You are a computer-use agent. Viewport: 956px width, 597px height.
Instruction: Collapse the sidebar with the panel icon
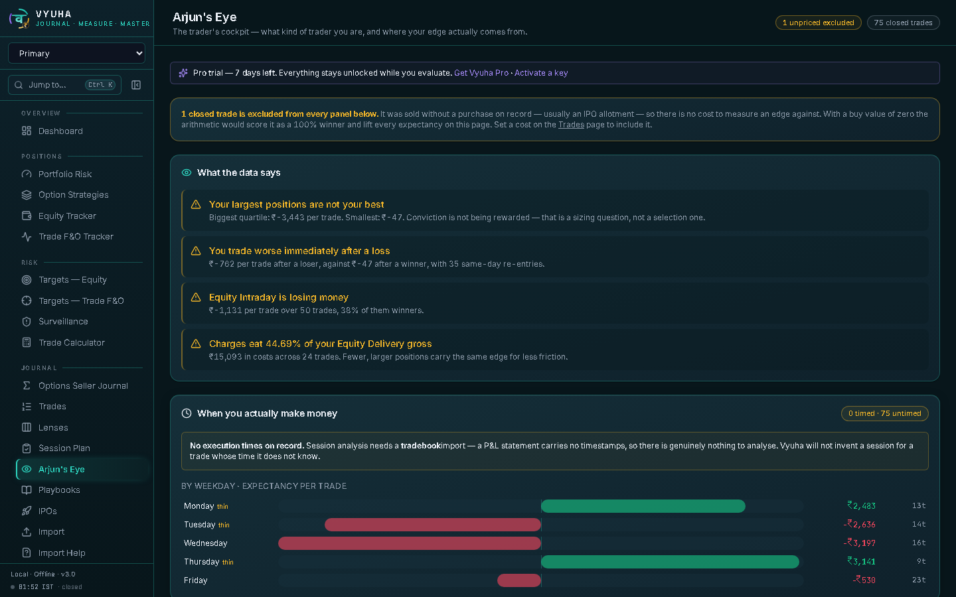136,85
